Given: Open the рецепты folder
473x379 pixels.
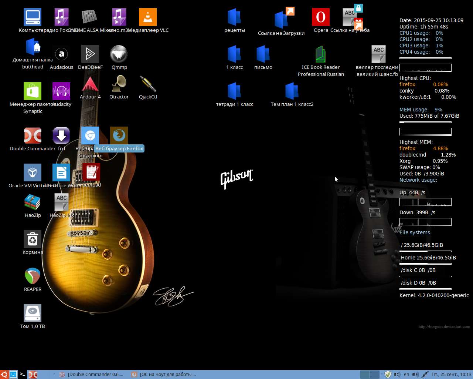Looking at the screenshot, I should click(x=234, y=17).
